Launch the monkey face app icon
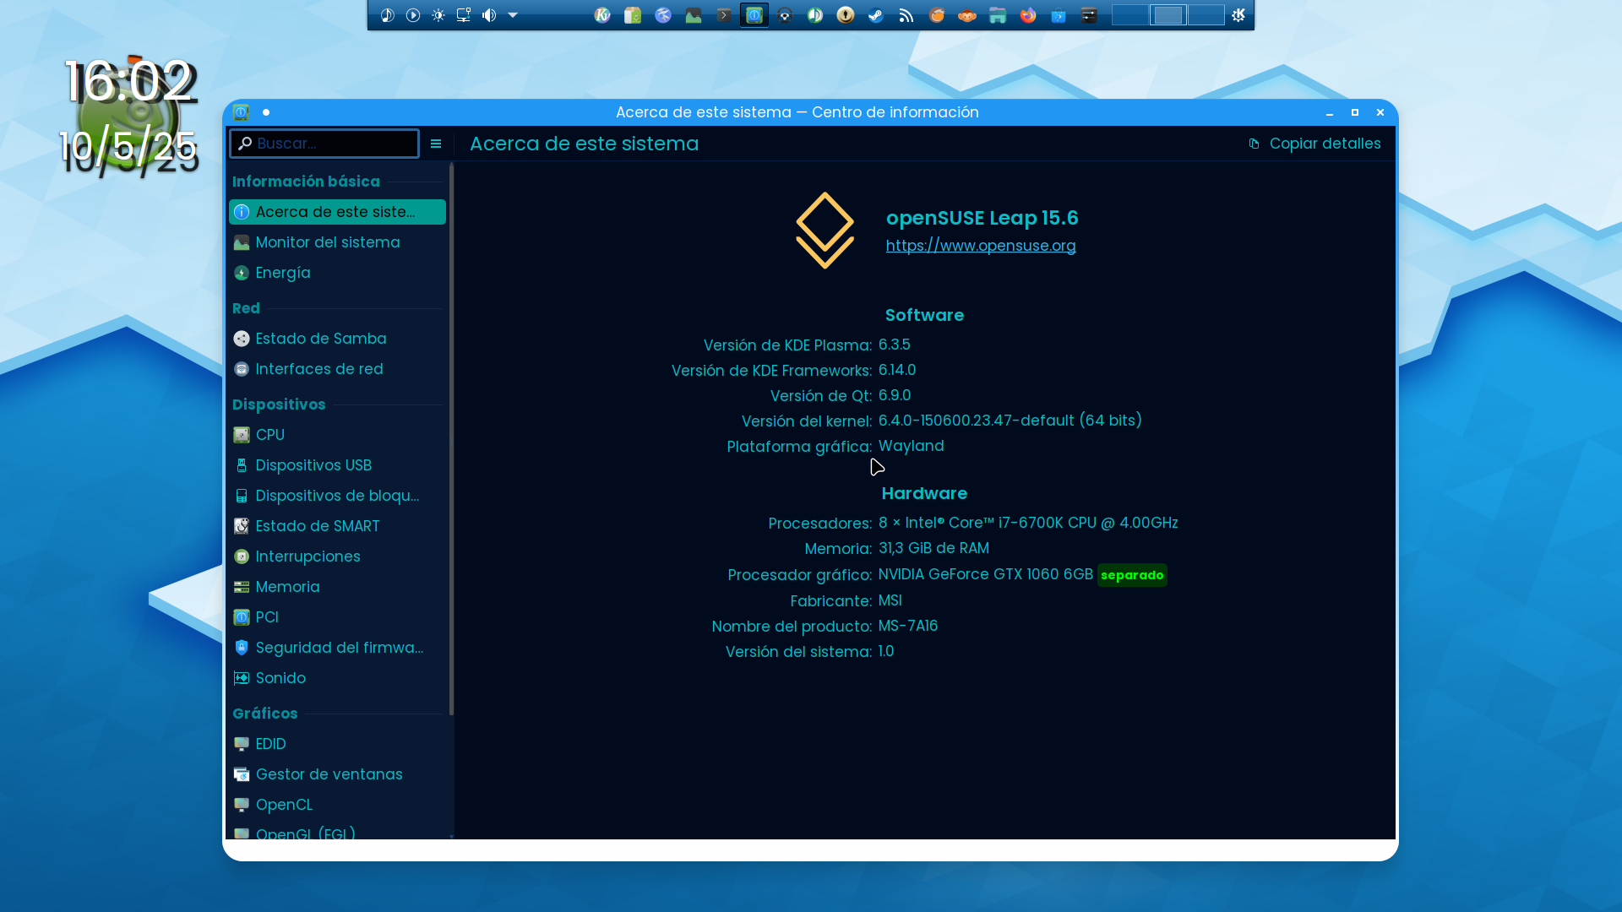Image resolution: width=1622 pixels, height=912 pixels. (x=967, y=15)
